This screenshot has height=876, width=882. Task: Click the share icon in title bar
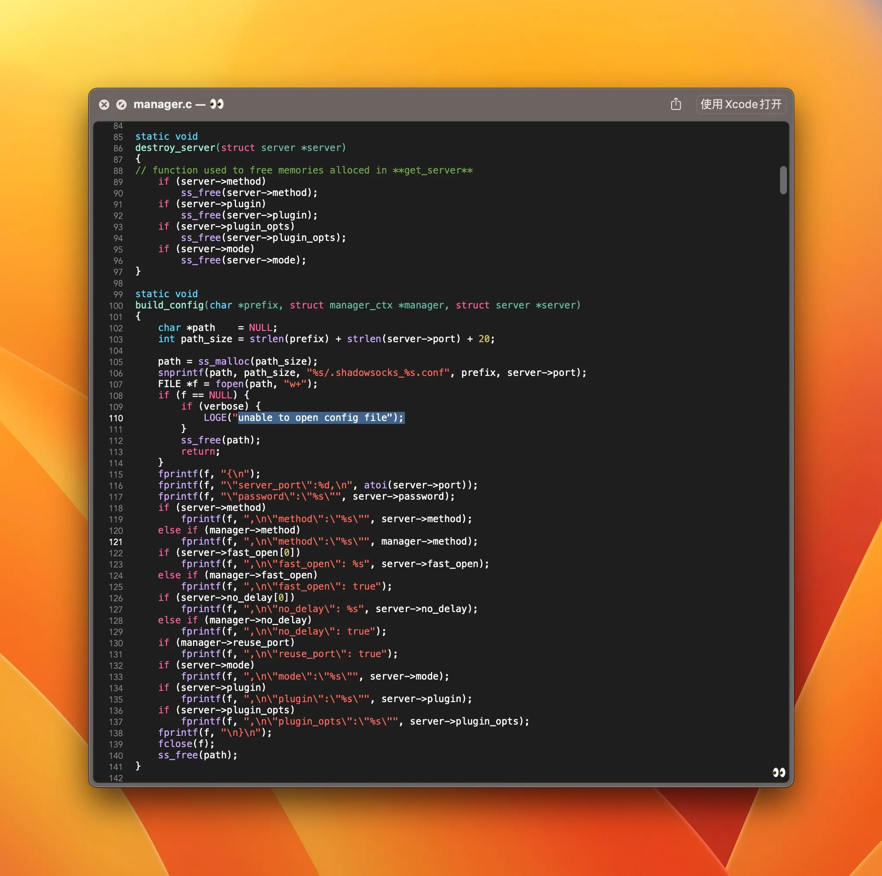[x=675, y=104]
